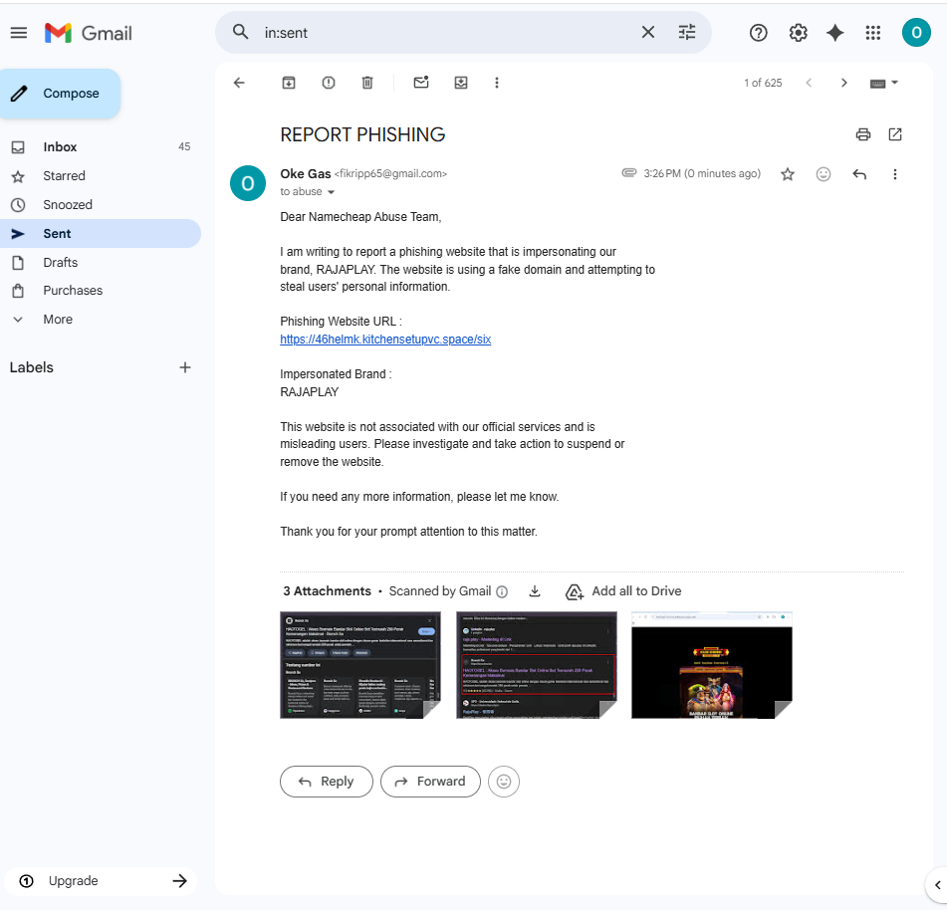Add all to Drive
The height and width of the screenshot is (910, 947).
[x=623, y=591]
